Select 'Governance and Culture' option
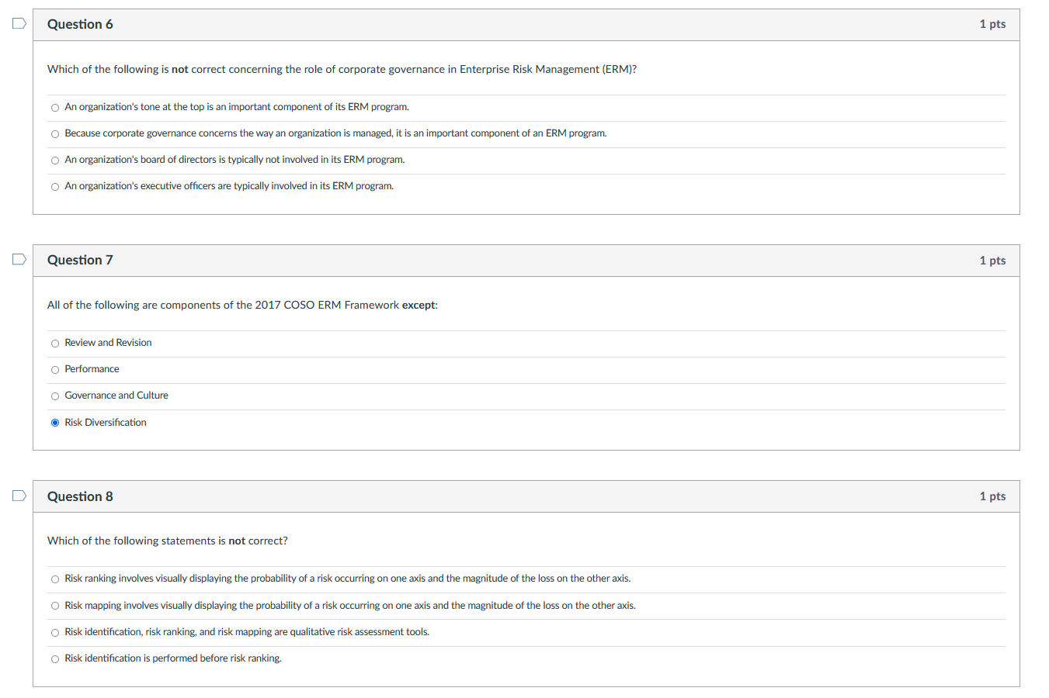1049x698 pixels. pyautogui.click(x=55, y=396)
